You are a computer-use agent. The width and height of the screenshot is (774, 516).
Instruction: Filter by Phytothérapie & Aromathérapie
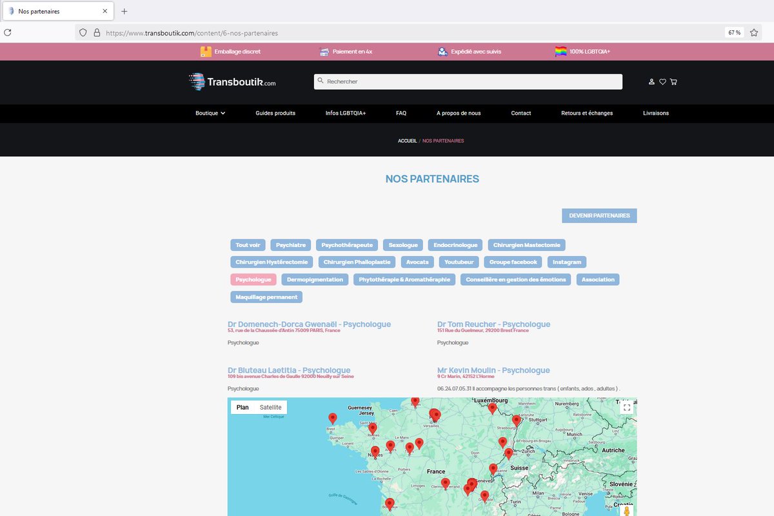coord(404,280)
